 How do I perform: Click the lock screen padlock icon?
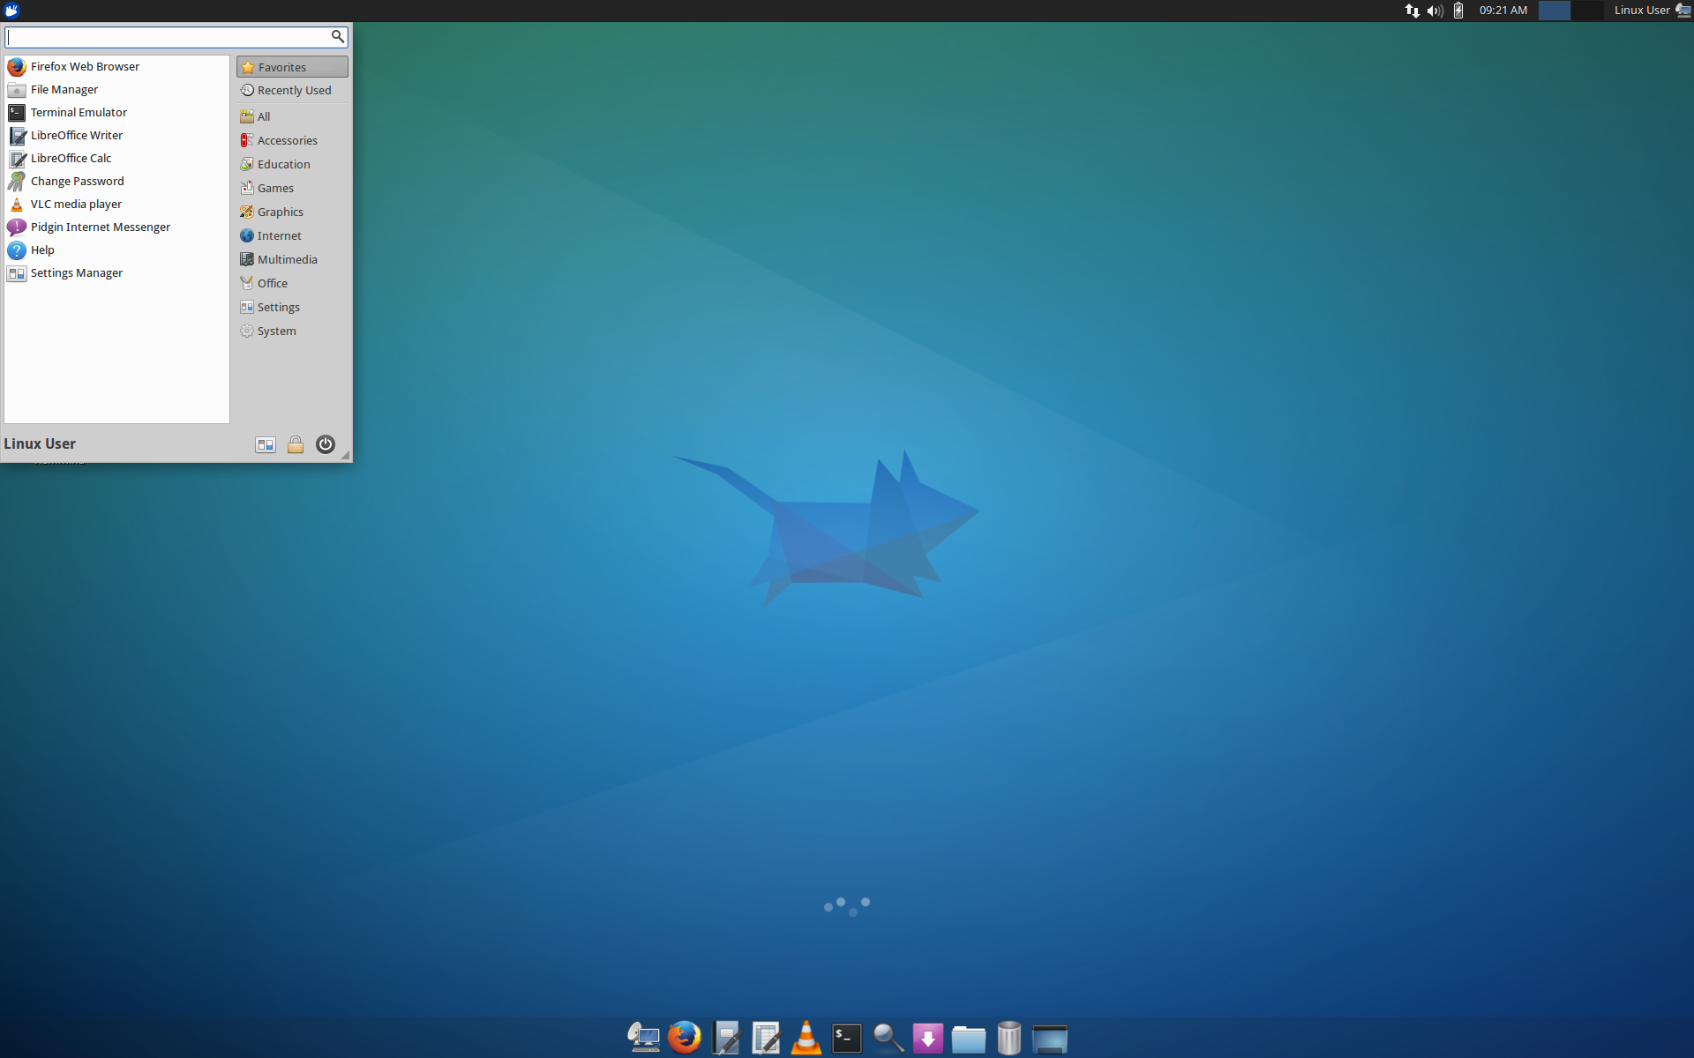296,444
